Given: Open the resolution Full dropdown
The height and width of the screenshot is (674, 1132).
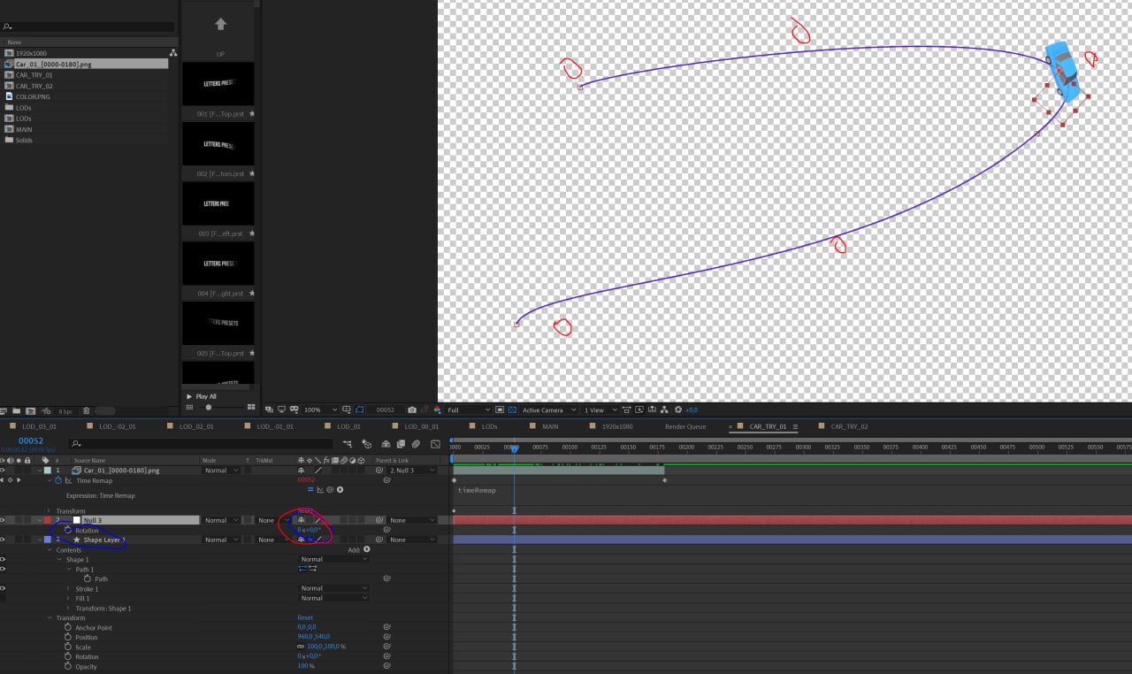Looking at the screenshot, I should (x=469, y=410).
